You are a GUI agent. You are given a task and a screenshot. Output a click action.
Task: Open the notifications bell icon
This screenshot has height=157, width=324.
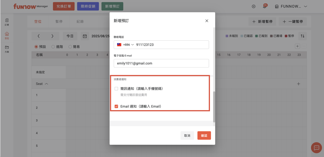[265, 6]
